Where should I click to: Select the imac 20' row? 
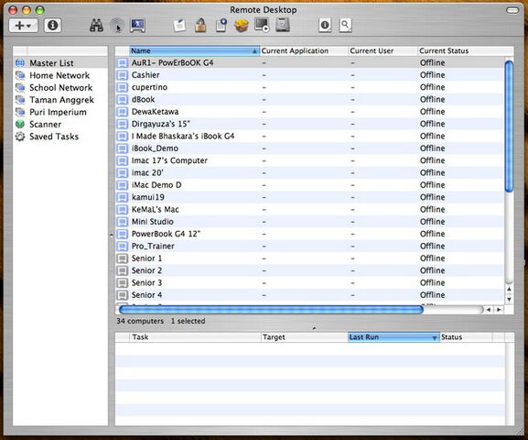point(310,172)
